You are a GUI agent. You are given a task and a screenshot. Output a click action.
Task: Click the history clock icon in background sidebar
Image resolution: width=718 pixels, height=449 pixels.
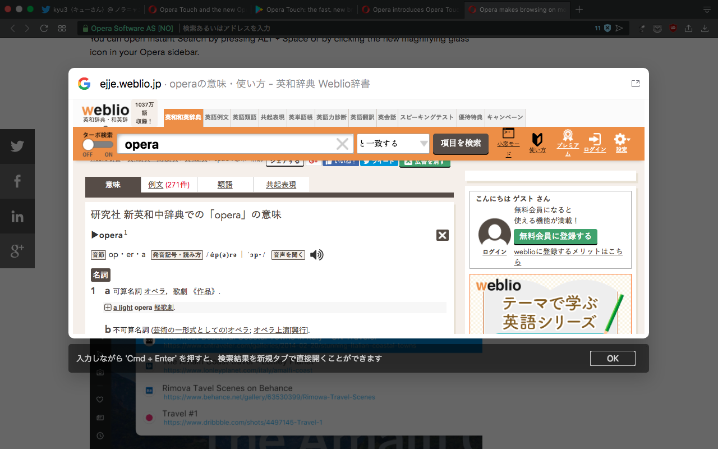(100, 436)
